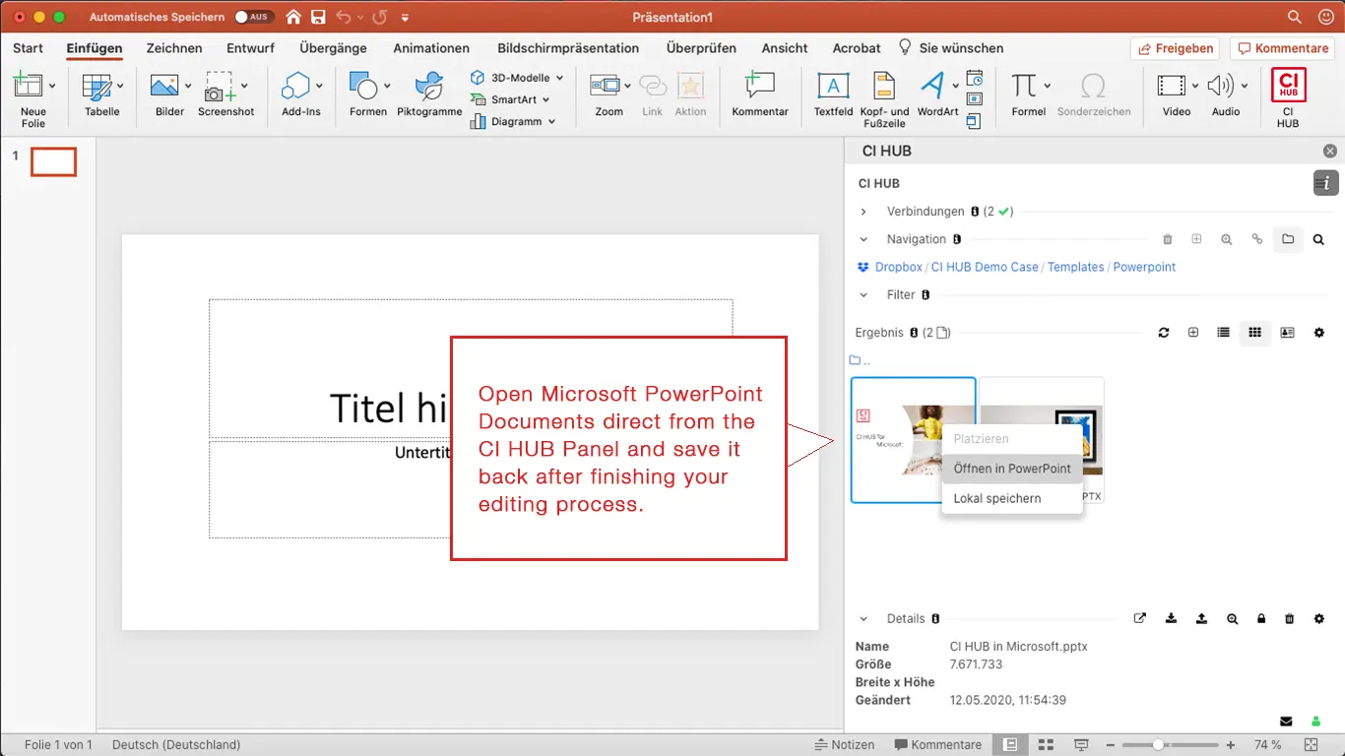Collapse the Filter section
Image resolution: width=1345 pixels, height=756 pixels.
(x=864, y=294)
